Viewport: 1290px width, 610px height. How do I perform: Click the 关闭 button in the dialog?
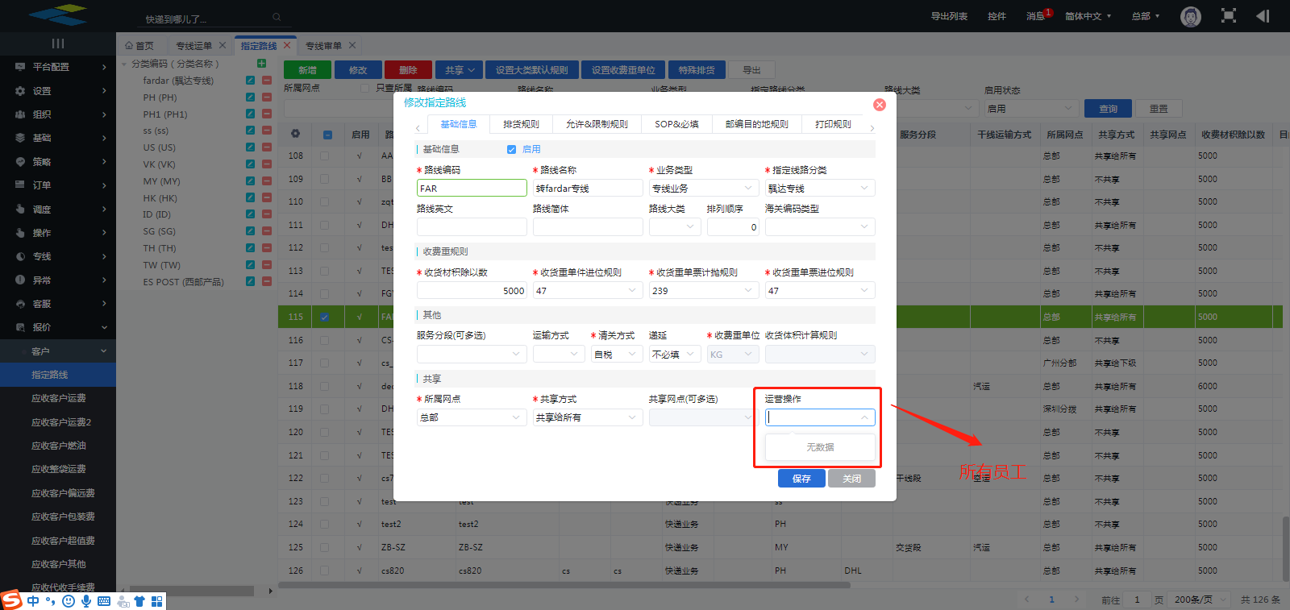point(851,479)
